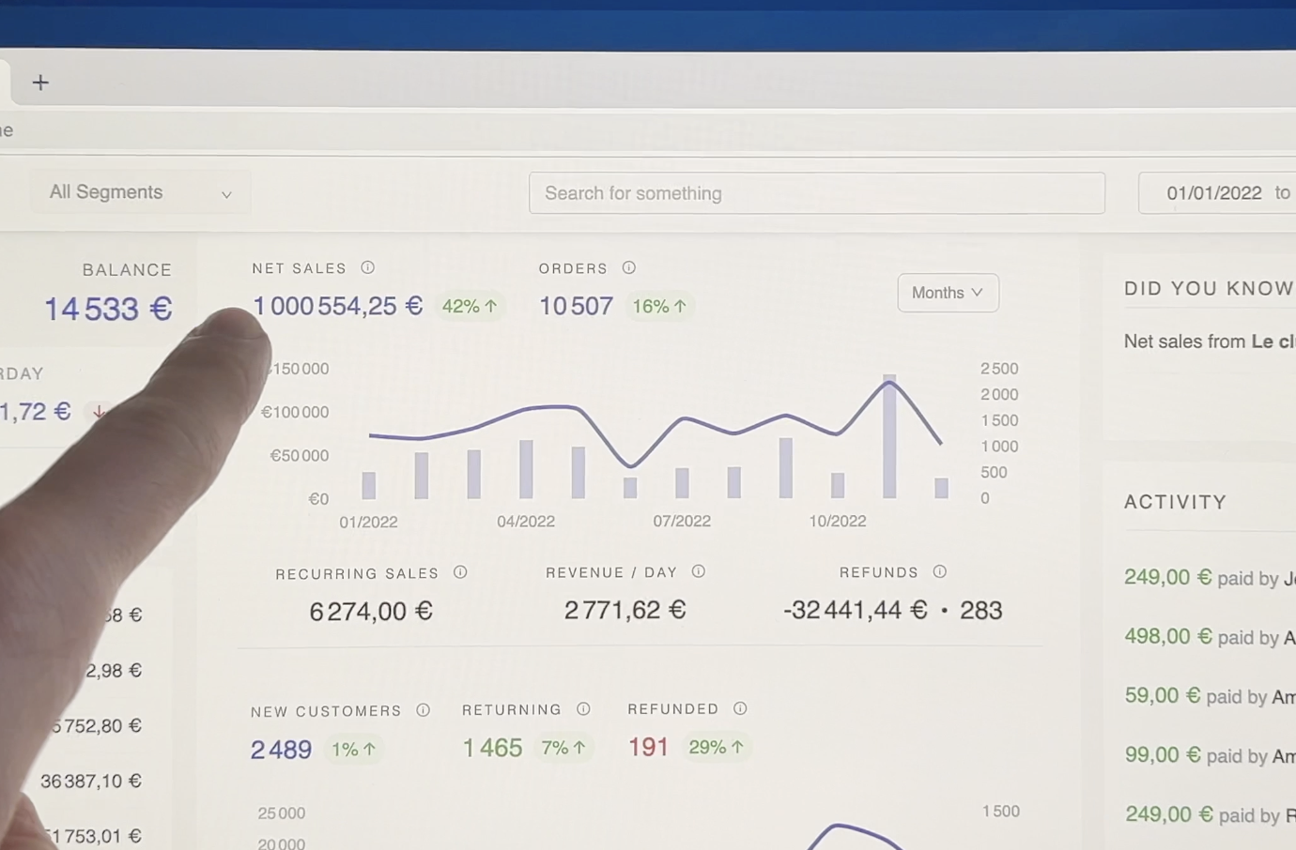1296x850 pixels.
Task: Click Revenue / Day info icon
Action: point(699,571)
